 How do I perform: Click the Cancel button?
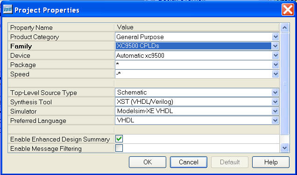tap(189, 162)
